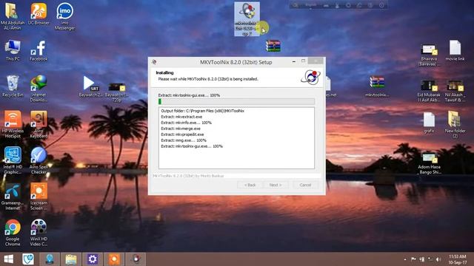Select the WinX HD Video Converter shortcut
The image size is (474, 266).
point(39,233)
